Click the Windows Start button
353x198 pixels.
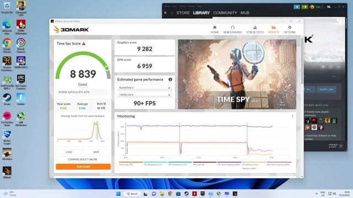[x=119, y=194]
